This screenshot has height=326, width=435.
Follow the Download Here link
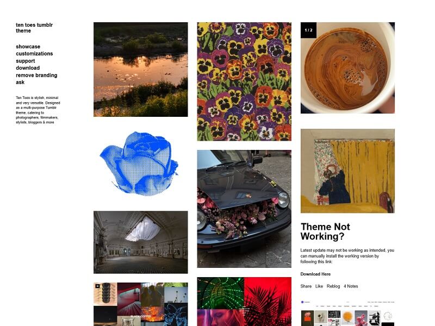(315, 274)
